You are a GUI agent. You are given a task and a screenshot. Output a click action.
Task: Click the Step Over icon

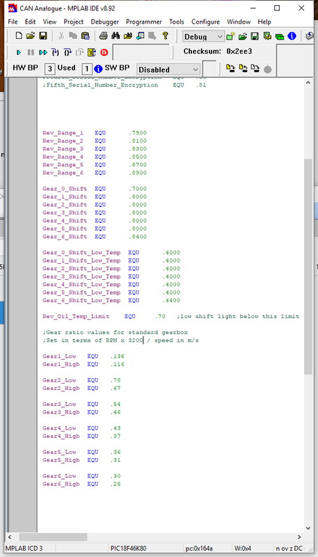67,53
